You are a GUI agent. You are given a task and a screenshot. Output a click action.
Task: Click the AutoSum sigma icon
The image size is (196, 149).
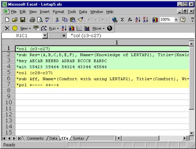click(122, 20)
